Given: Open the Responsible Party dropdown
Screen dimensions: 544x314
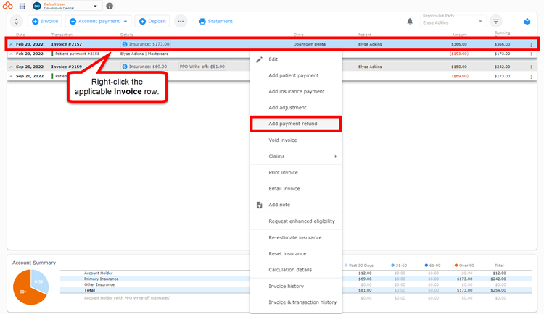Looking at the screenshot, I should [453, 21].
